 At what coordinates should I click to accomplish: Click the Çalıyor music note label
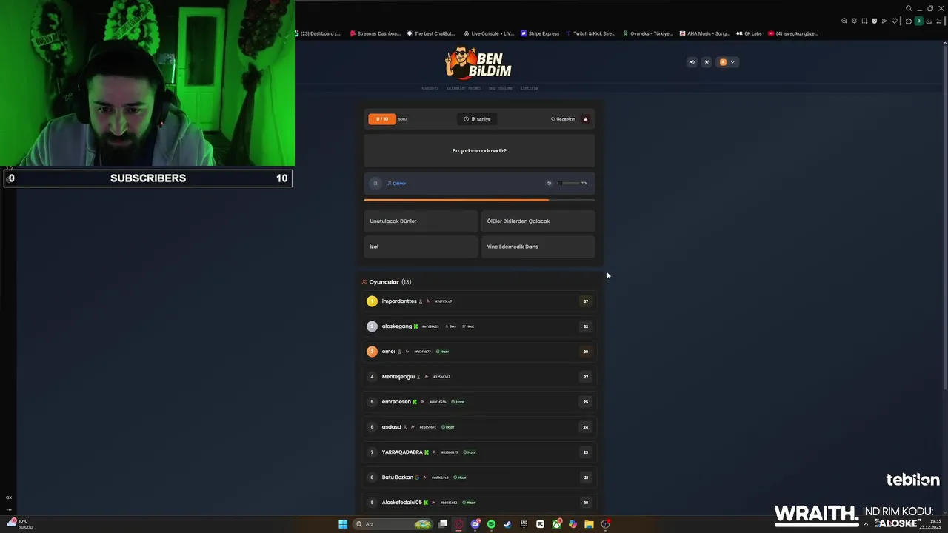pyautogui.click(x=396, y=183)
